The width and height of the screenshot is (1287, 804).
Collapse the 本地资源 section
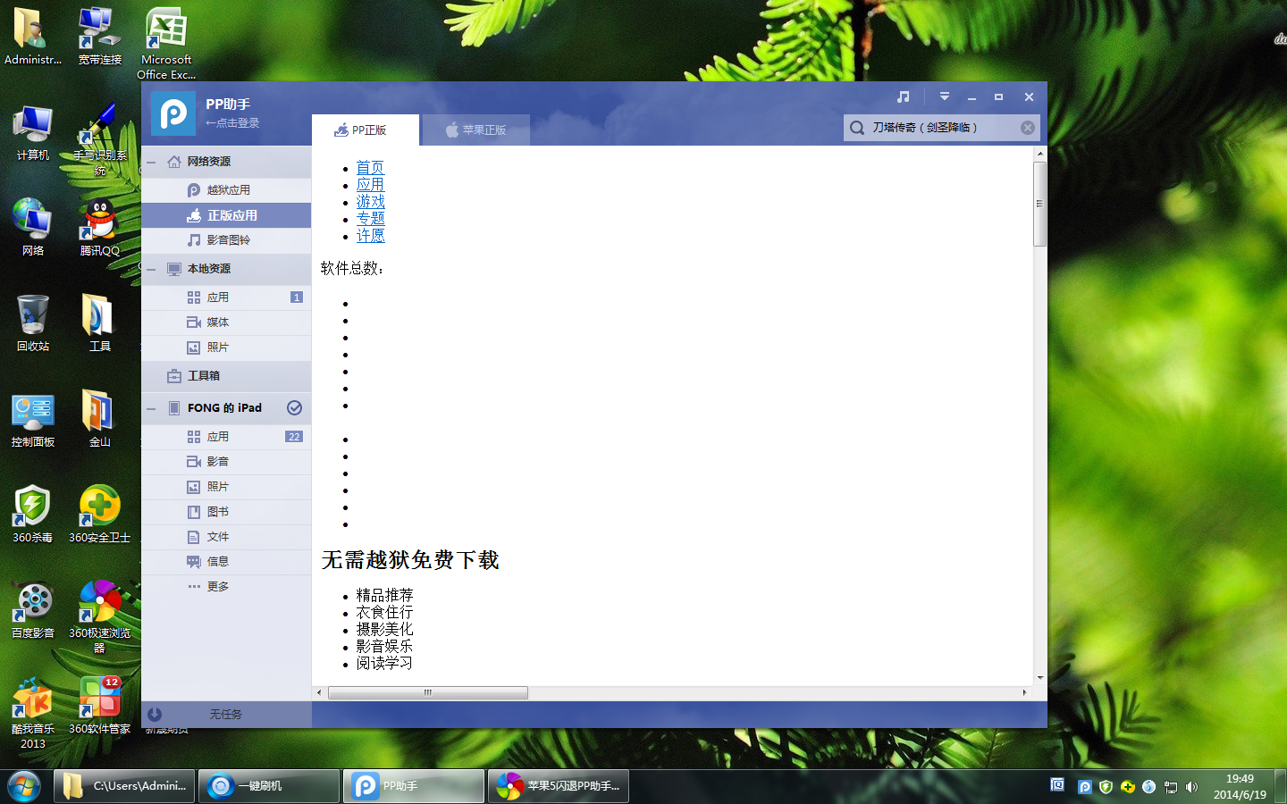[152, 269]
